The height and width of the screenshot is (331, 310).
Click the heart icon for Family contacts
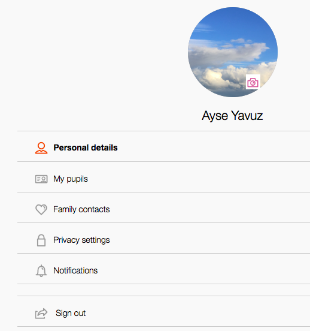point(41,209)
